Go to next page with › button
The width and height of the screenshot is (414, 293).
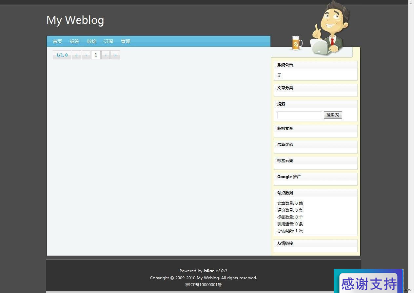(106, 55)
